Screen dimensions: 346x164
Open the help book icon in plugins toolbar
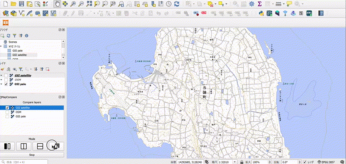click(x=321, y=13)
